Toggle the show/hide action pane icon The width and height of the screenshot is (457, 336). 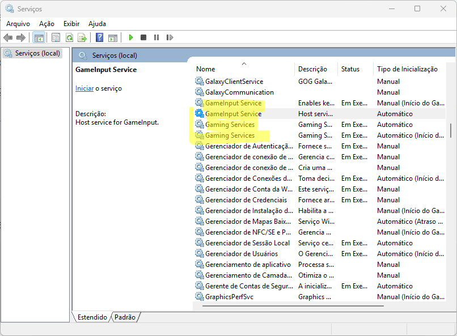[x=113, y=37]
